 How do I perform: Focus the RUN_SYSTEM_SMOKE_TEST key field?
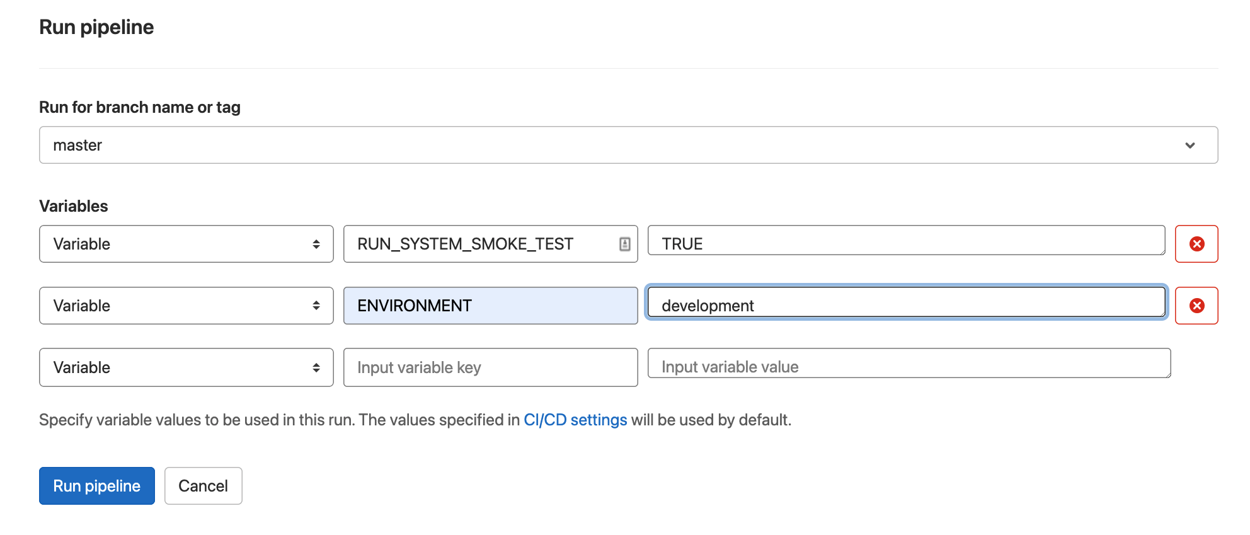click(x=479, y=244)
